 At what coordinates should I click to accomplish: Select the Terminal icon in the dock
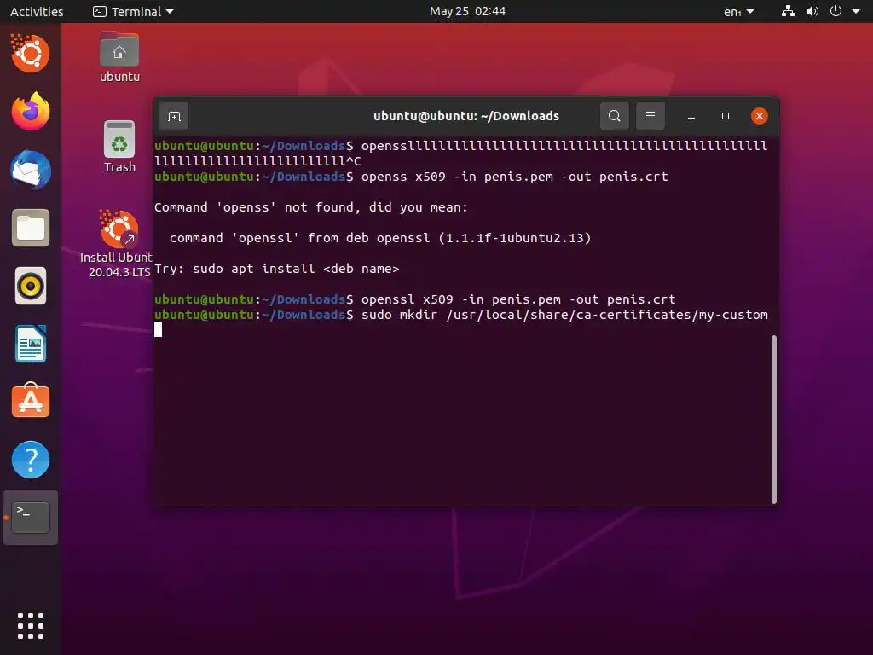[x=31, y=518]
